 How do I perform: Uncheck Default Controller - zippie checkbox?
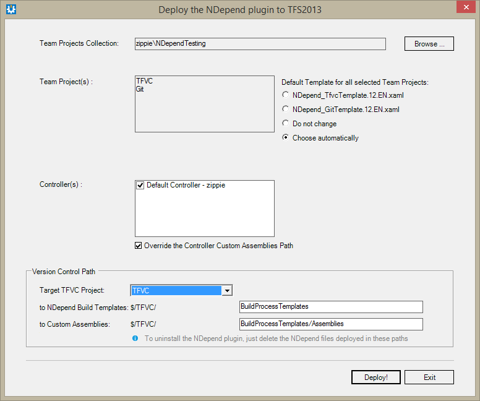(140, 185)
